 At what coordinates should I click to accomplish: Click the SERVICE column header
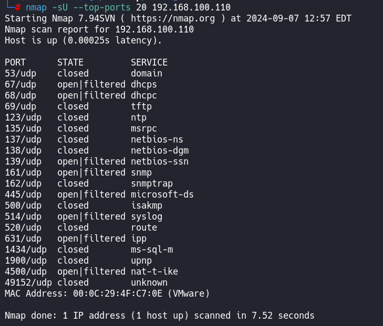point(149,62)
